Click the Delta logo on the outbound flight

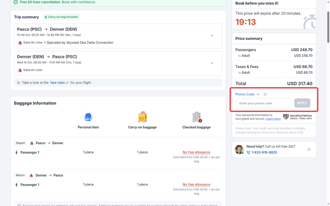coord(20,43)
